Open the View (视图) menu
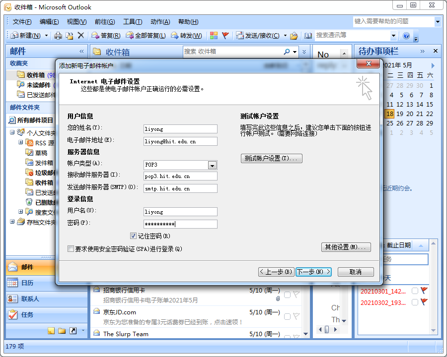 click(x=76, y=22)
